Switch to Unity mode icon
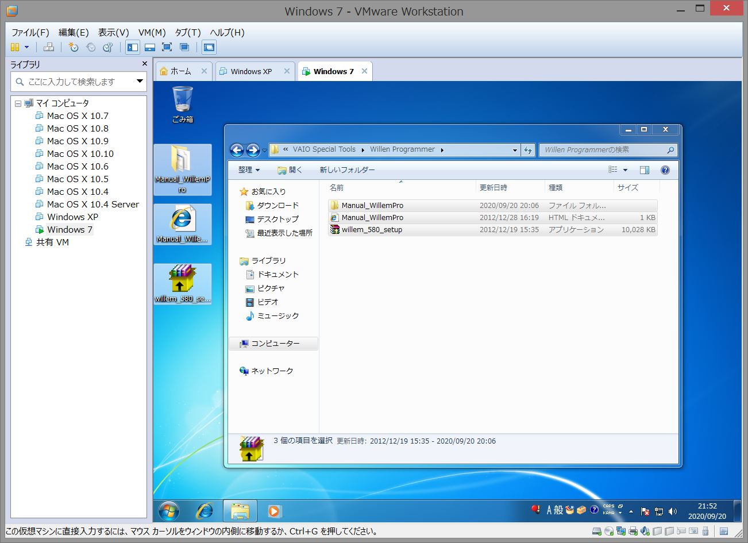This screenshot has width=748, height=543. click(x=184, y=47)
